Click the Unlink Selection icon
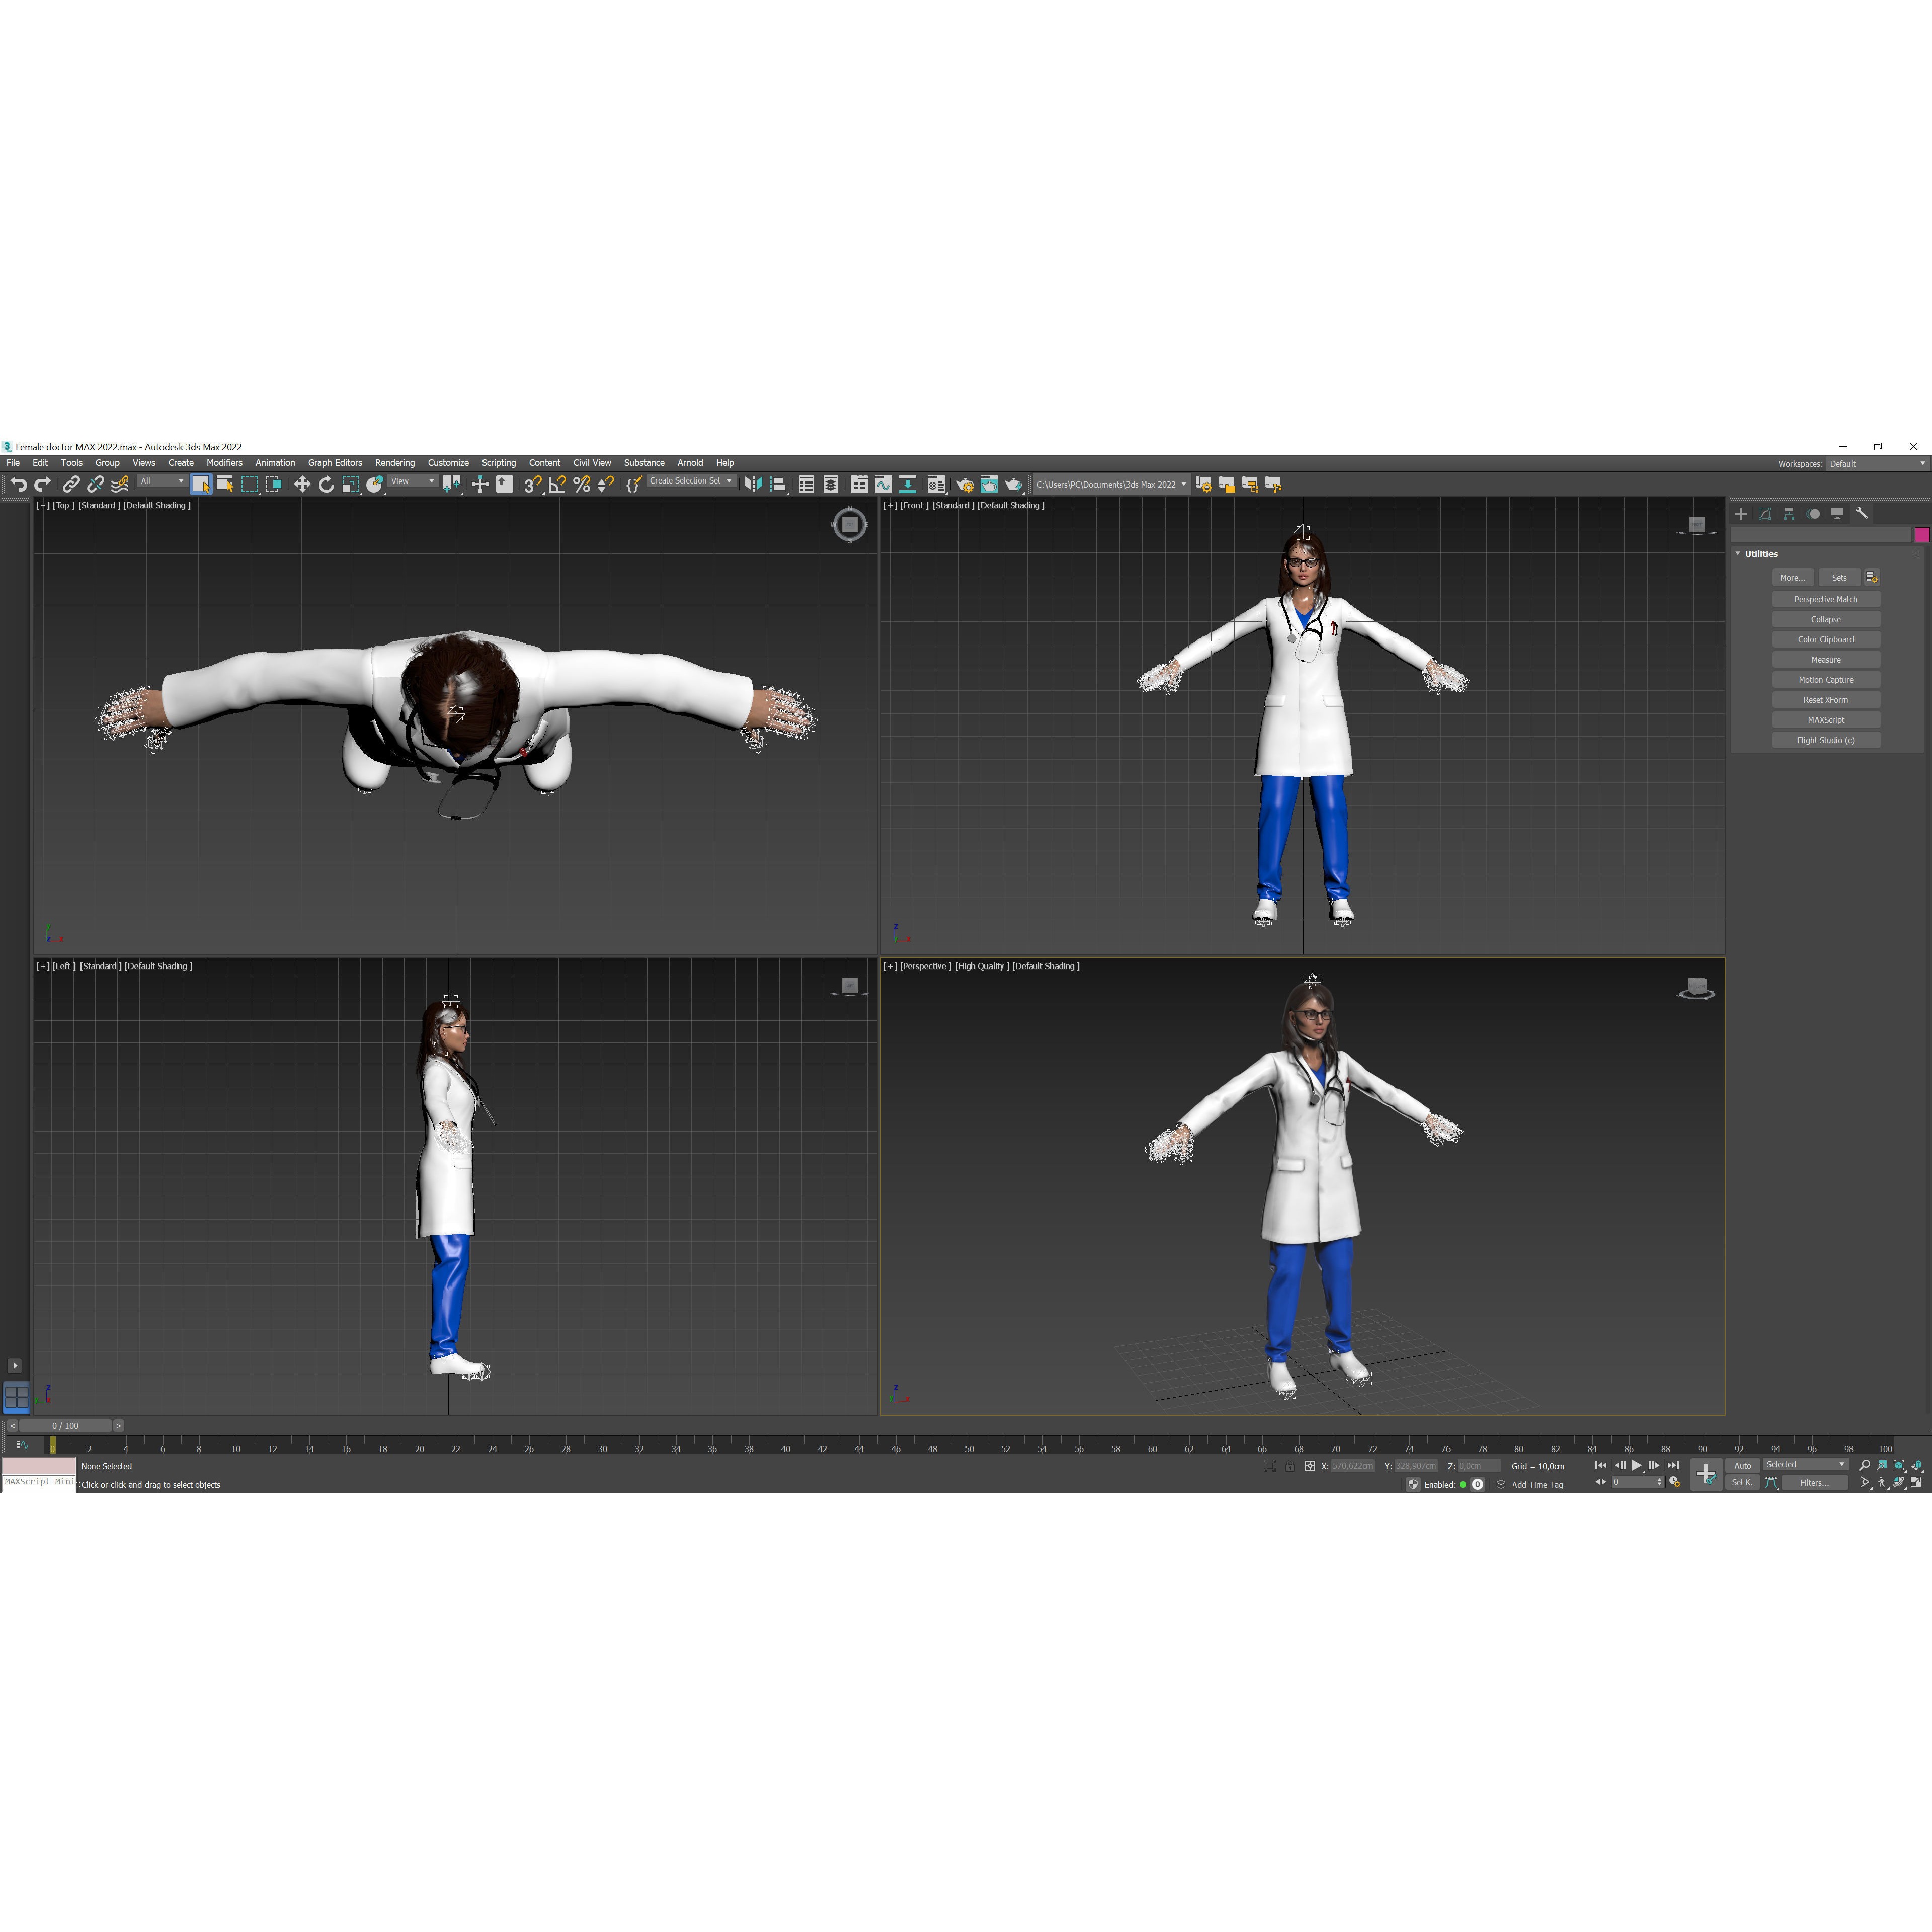 95,485
